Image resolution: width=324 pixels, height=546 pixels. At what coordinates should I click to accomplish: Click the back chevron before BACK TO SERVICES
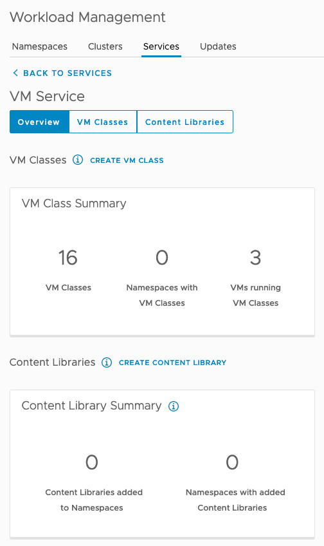(x=15, y=73)
